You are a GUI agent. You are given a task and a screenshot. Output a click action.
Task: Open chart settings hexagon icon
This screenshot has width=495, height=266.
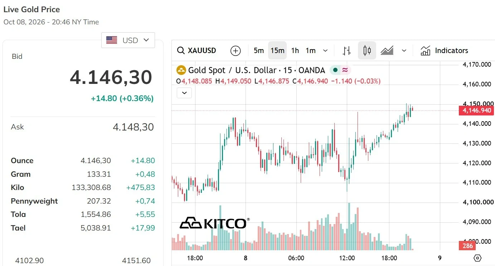(477, 258)
